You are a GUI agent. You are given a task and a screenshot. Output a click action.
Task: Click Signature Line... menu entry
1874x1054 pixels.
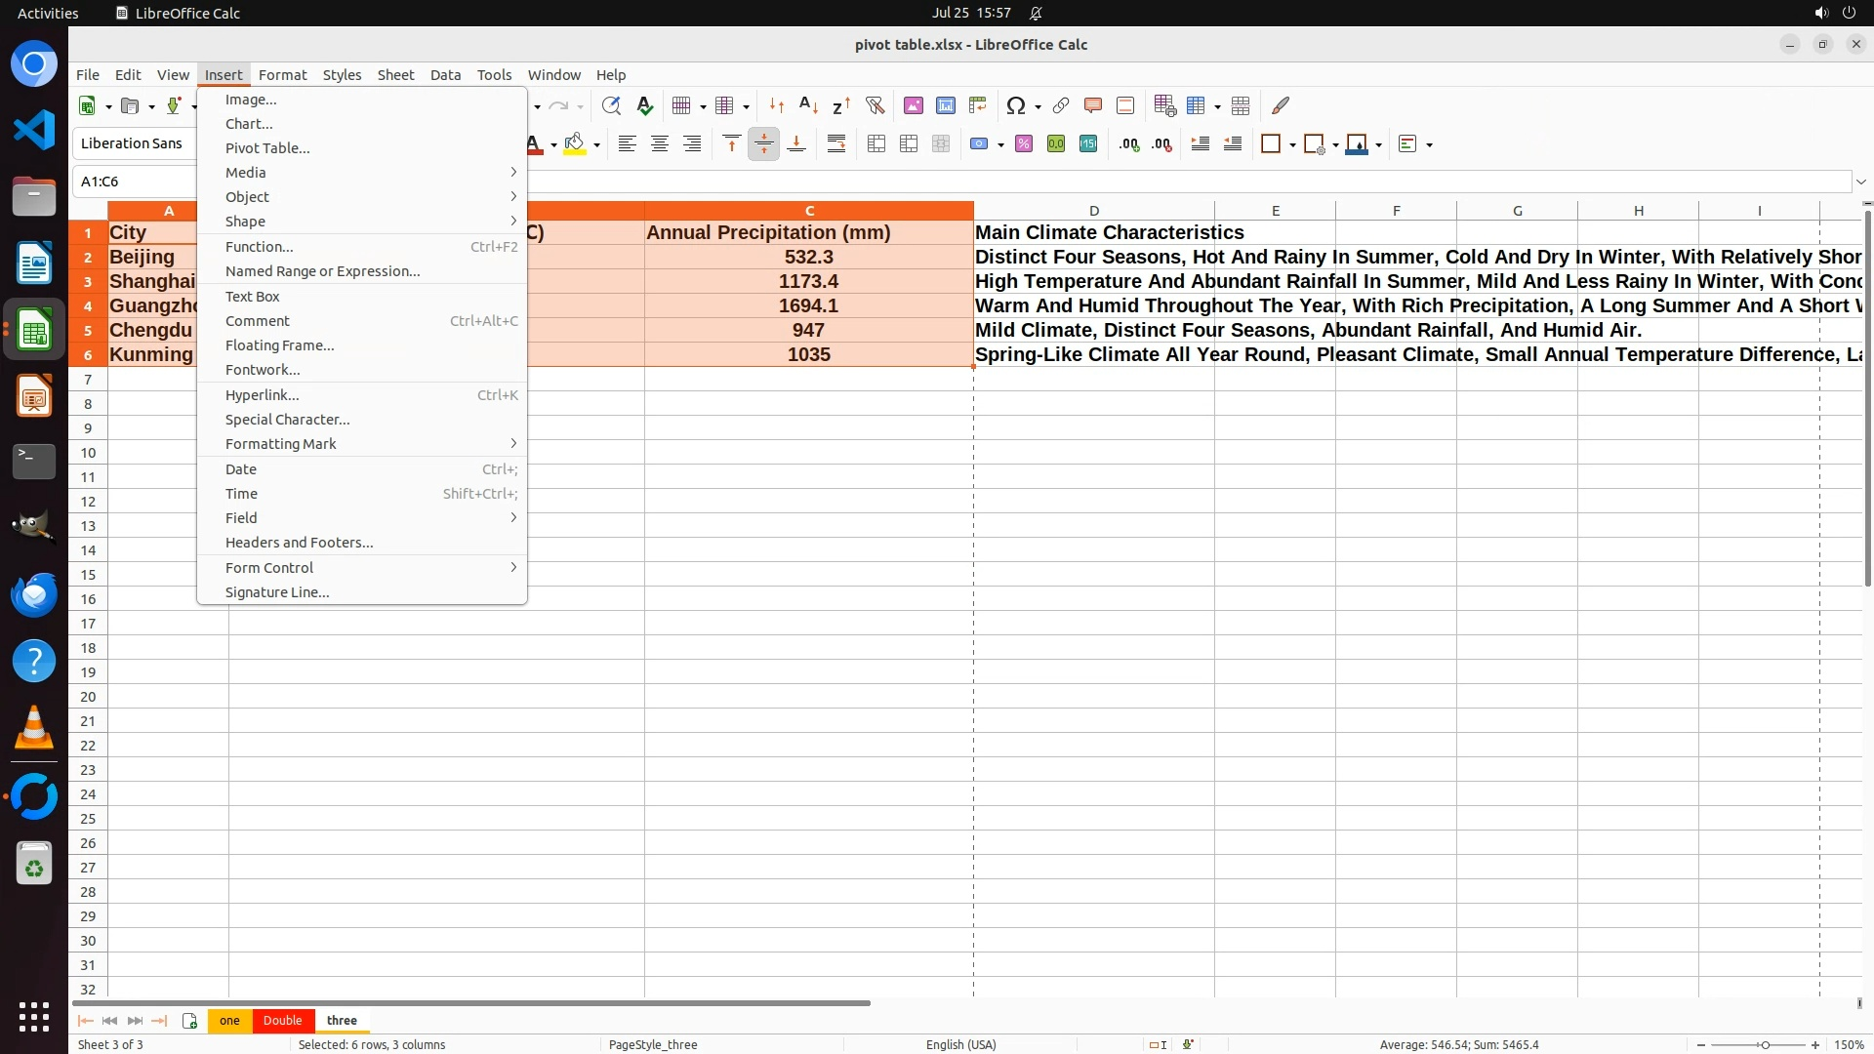(x=277, y=592)
